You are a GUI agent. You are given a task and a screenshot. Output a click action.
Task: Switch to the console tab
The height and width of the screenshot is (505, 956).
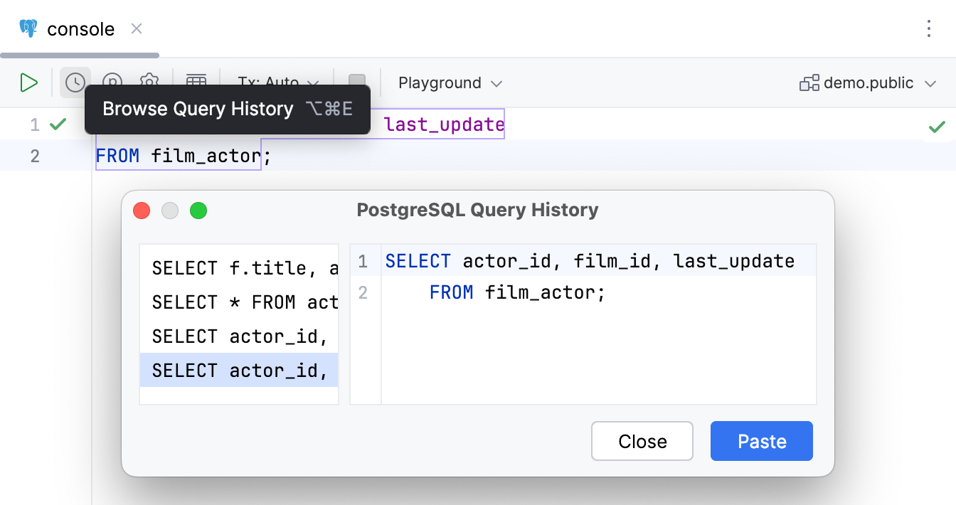click(79, 28)
